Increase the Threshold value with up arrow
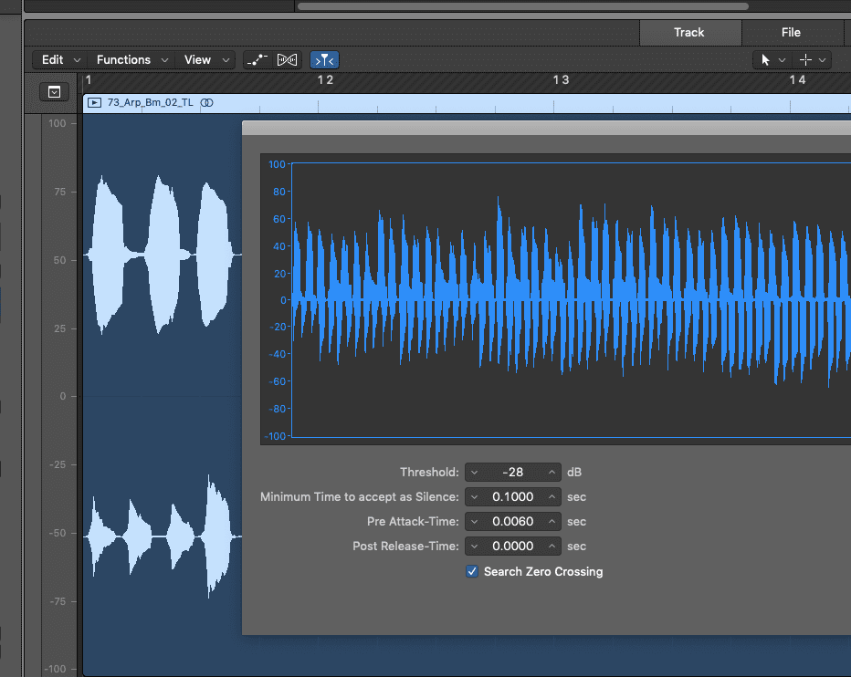 pos(552,473)
